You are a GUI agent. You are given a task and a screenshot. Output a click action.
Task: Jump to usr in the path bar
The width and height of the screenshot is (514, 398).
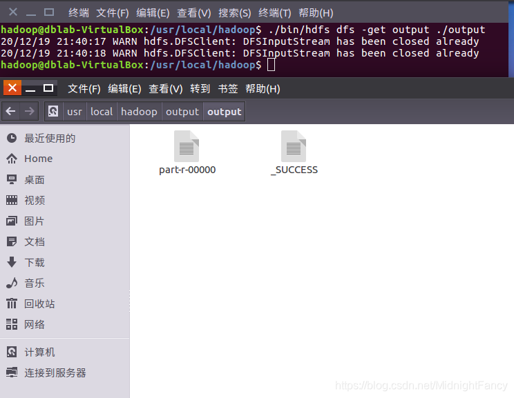click(75, 112)
